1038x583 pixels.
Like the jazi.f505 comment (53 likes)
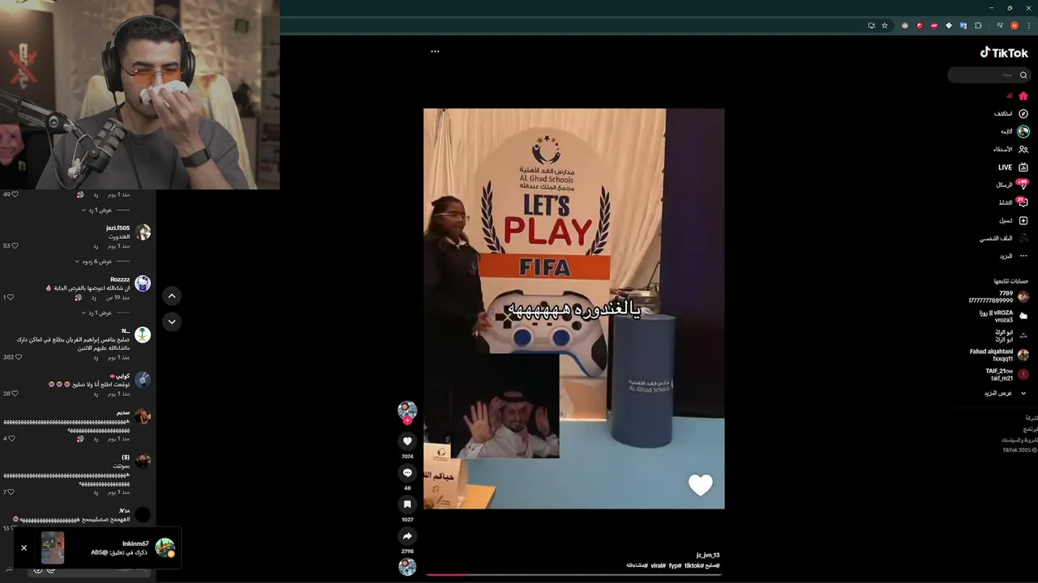(x=15, y=245)
